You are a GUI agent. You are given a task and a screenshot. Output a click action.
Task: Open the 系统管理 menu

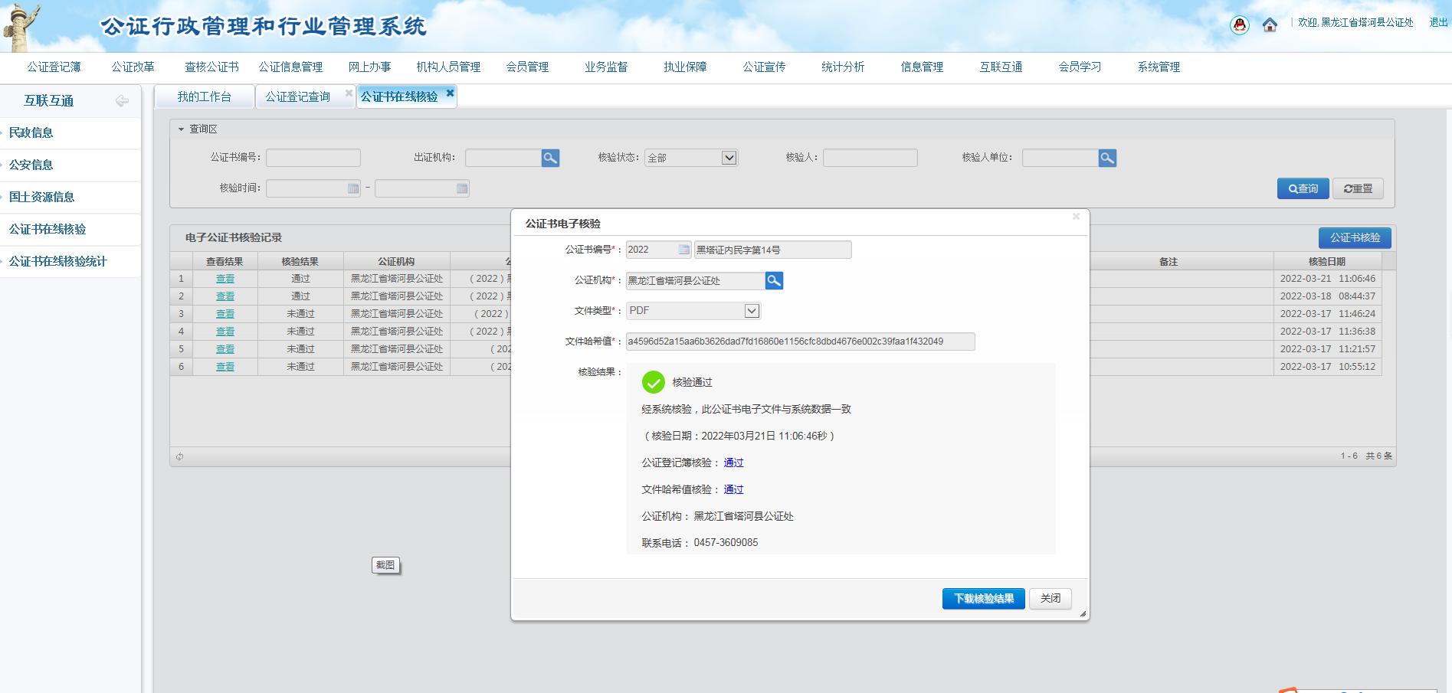(x=1159, y=67)
